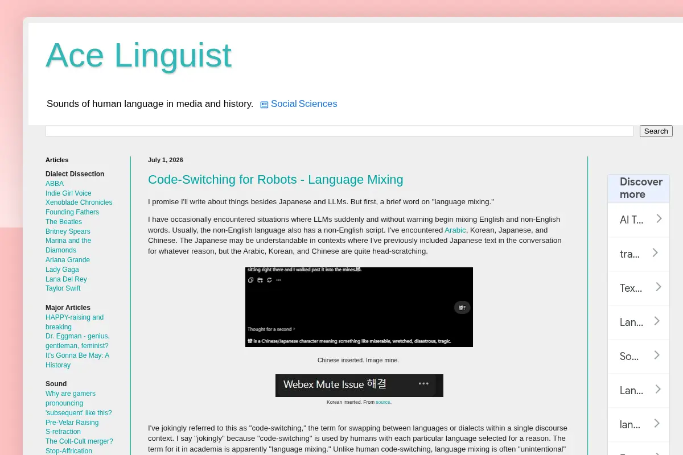Click the 'Articles' sidebar label
This screenshot has width=683, height=455.
[x=57, y=160]
